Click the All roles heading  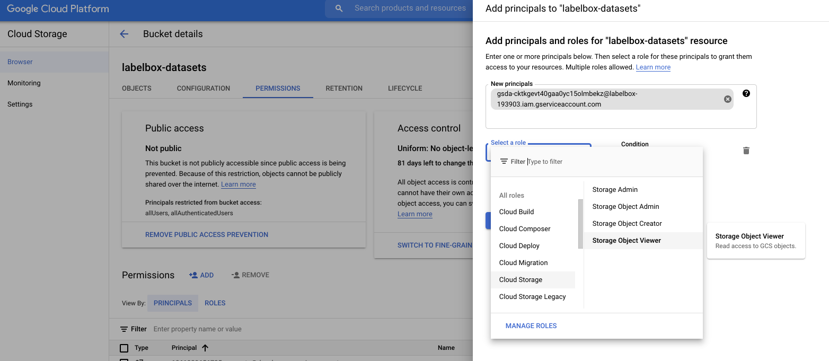coord(511,196)
